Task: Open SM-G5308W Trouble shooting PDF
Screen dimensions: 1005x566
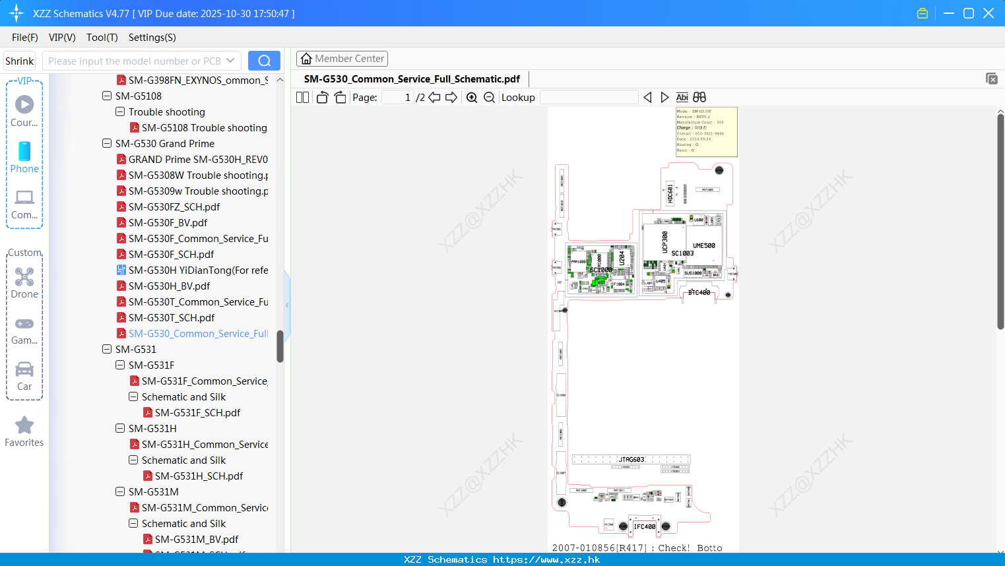Action: pyautogui.click(x=192, y=175)
